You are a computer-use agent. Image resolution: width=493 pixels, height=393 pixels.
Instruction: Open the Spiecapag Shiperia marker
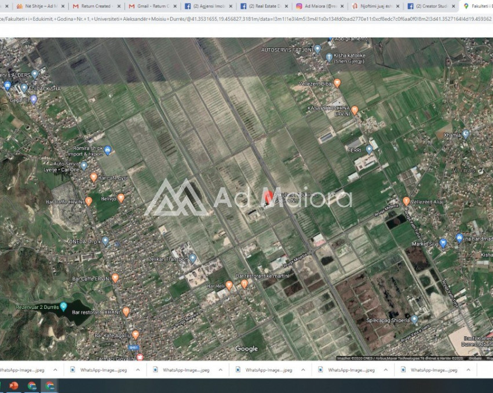point(414,319)
